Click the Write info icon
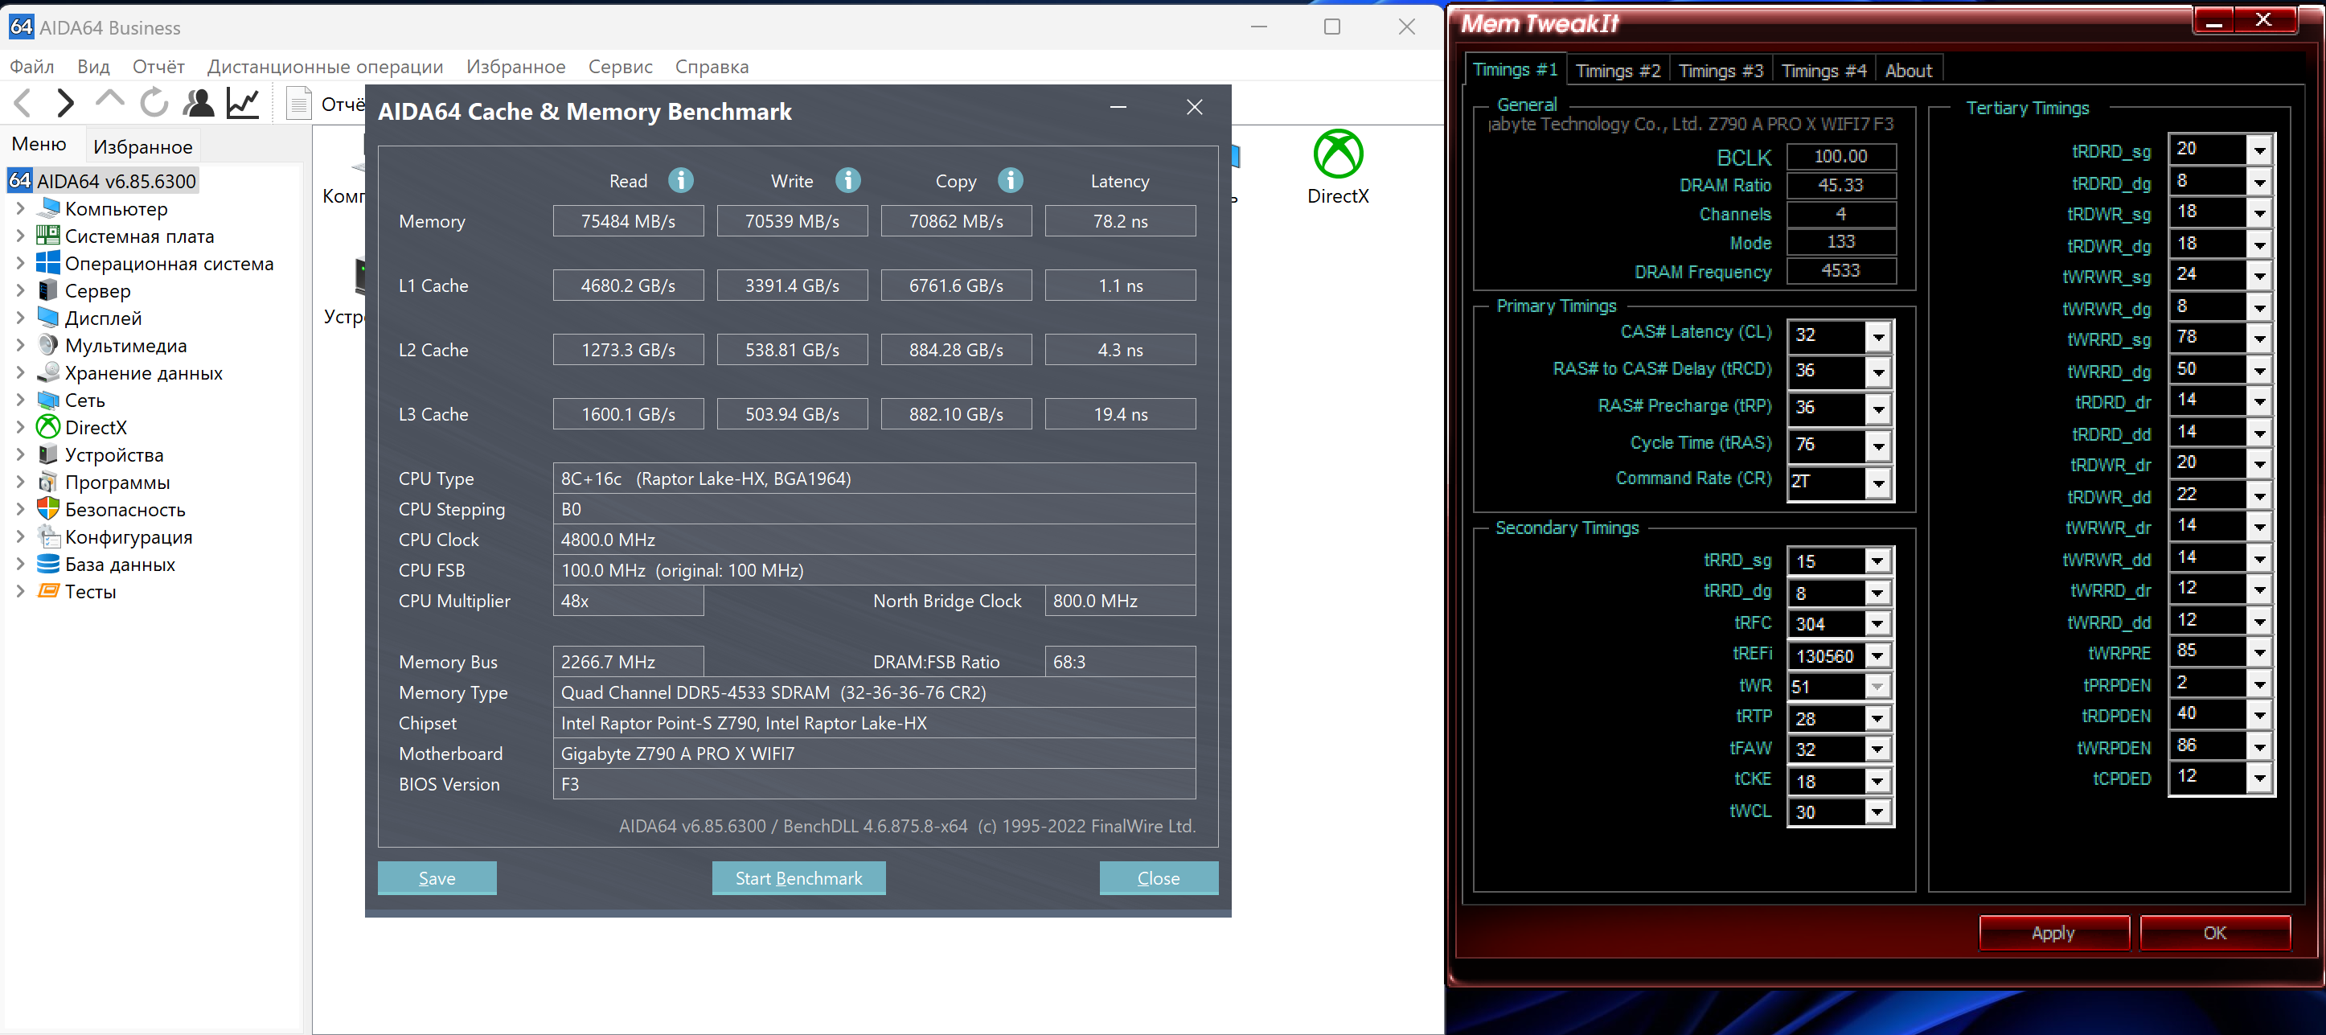The width and height of the screenshot is (2326, 1035). click(x=847, y=181)
